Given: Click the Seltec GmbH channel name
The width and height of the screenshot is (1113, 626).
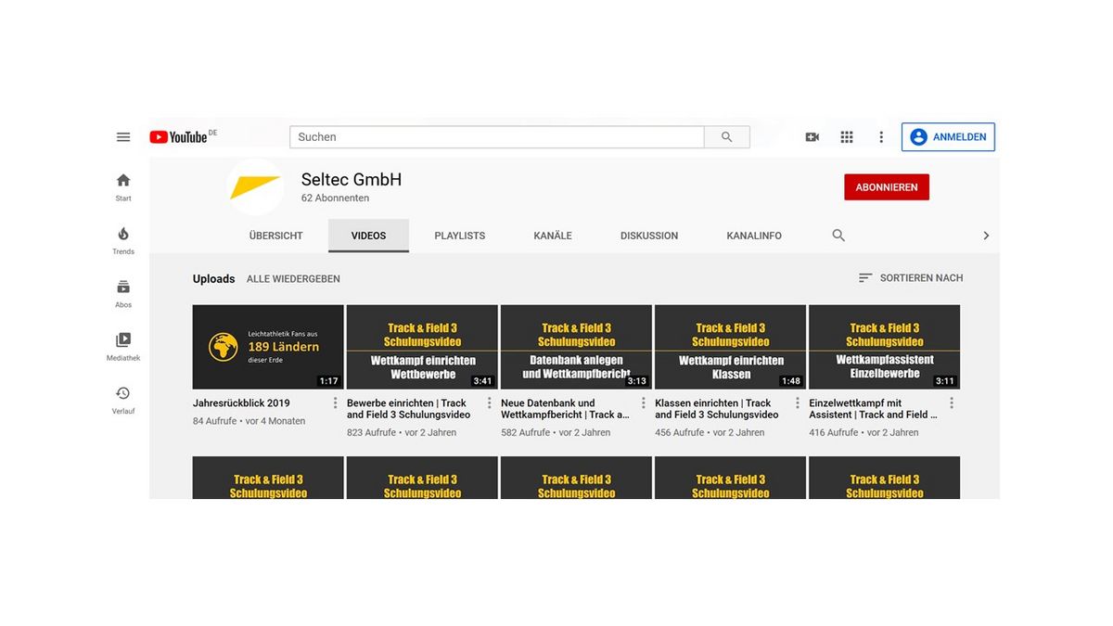Looking at the screenshot, I should (x=352, y=180).
